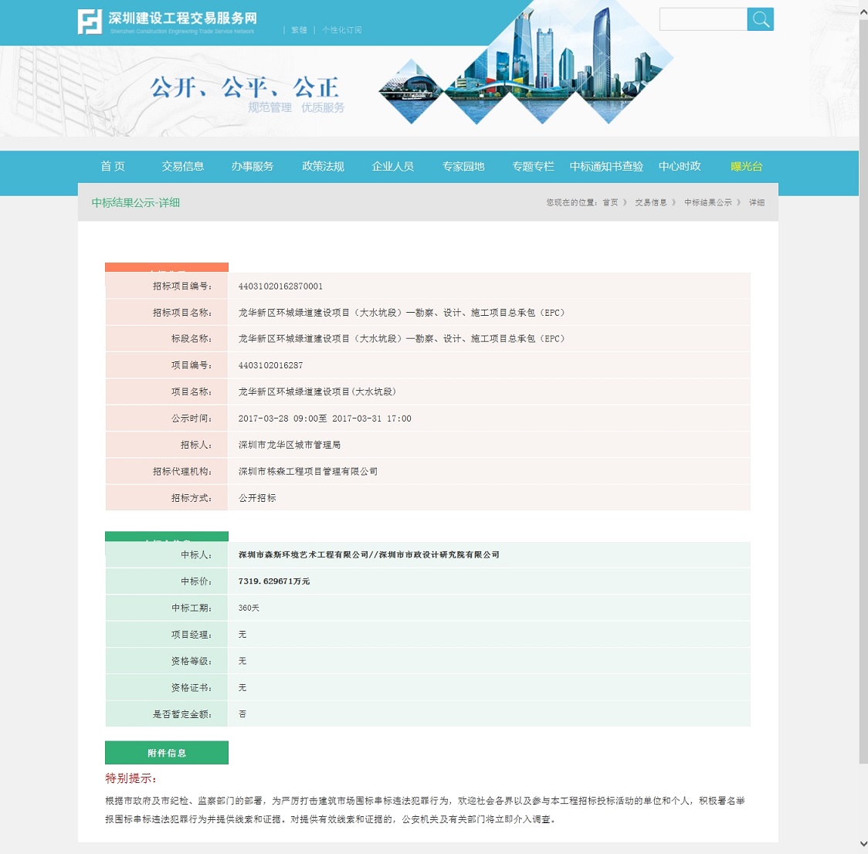The height and width of the screenshot is (854, 868).
Task: Select 政策法规 in navigation bar
Action: pos(323,167)
